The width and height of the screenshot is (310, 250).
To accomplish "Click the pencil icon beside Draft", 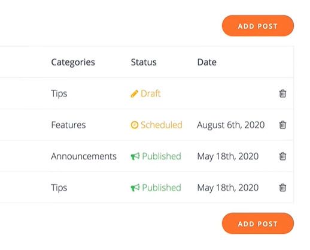I will pyautogui.click(x=134, y=94).
